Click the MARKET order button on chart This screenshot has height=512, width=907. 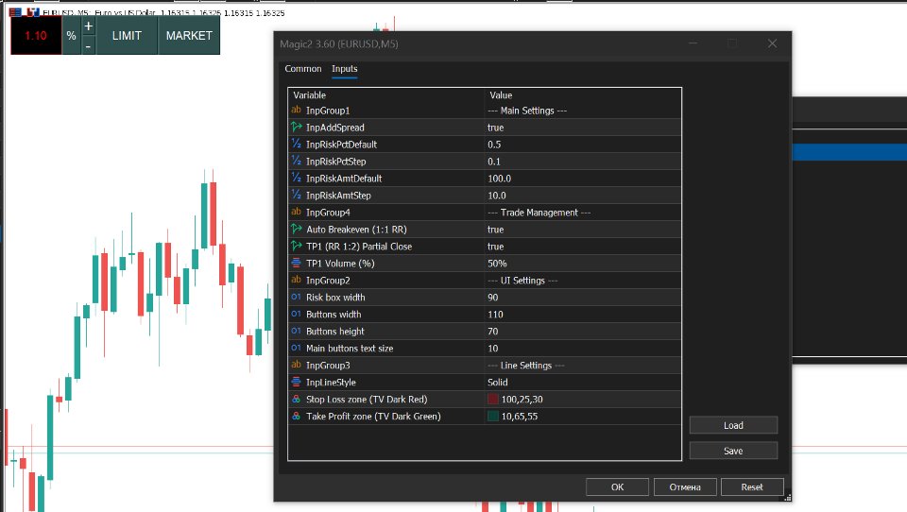click(189, 35)
